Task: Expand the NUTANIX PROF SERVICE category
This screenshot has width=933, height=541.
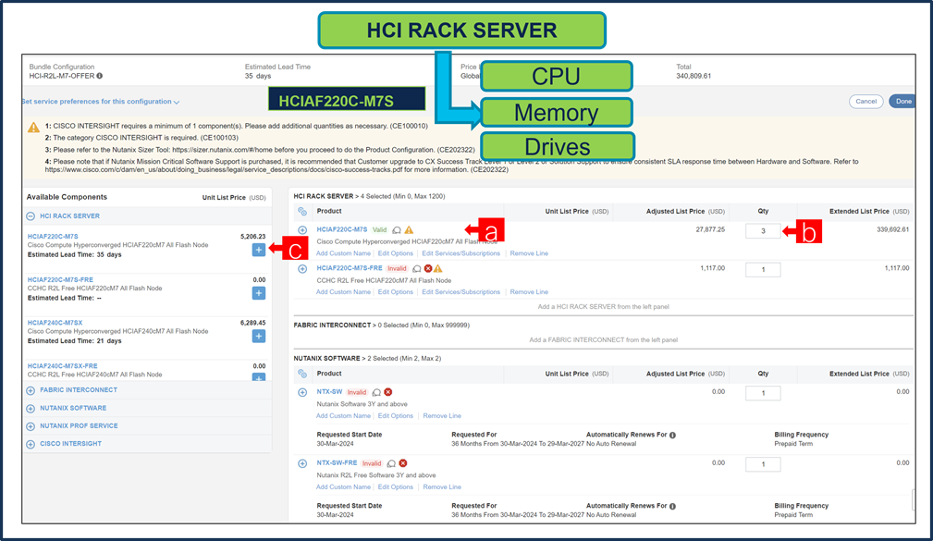Action: click(x=31, y=426)
